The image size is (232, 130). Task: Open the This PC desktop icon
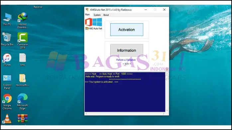click(x=7, y=19)
